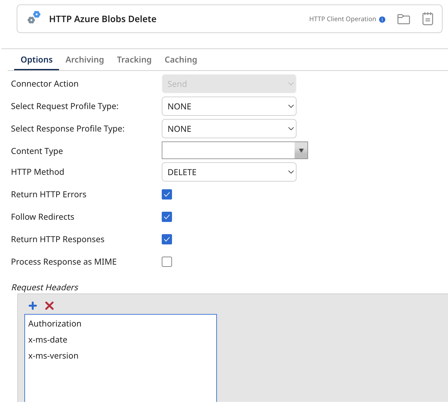Open the Caching tab
This screenshot has height=408, width=448.
point(181,60)
